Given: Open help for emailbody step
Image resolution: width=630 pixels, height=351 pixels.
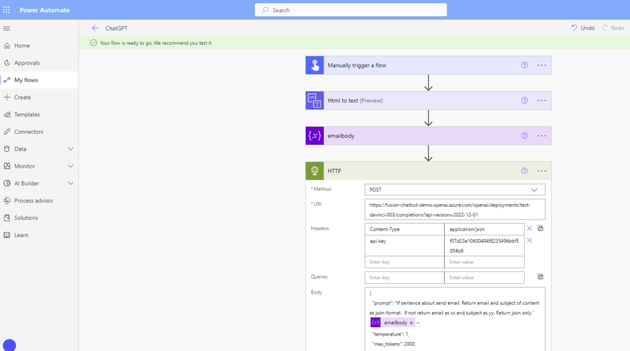Looking at the screenshot, I should tap(524, 136).
